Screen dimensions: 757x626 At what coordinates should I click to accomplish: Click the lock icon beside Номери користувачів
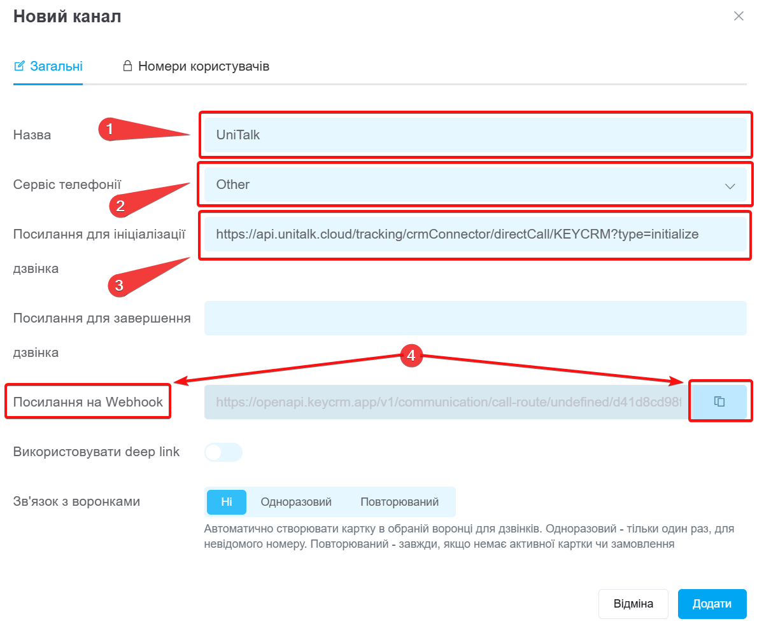(x=127, y=66)
